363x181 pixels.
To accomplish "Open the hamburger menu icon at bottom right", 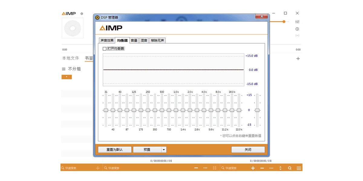I will click(x=299, y=168).
